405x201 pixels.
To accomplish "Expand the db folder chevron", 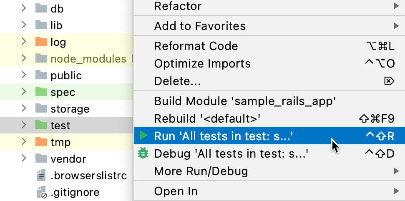I will 24,8.
